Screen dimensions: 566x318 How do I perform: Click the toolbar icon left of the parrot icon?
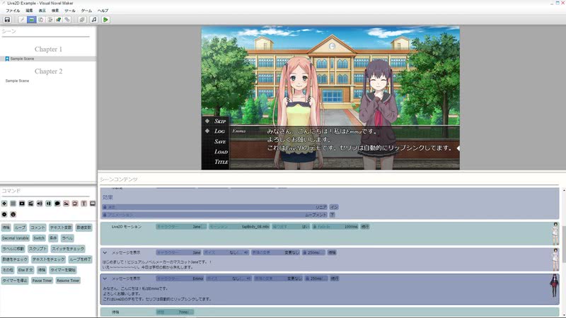[x=50, y=20]
